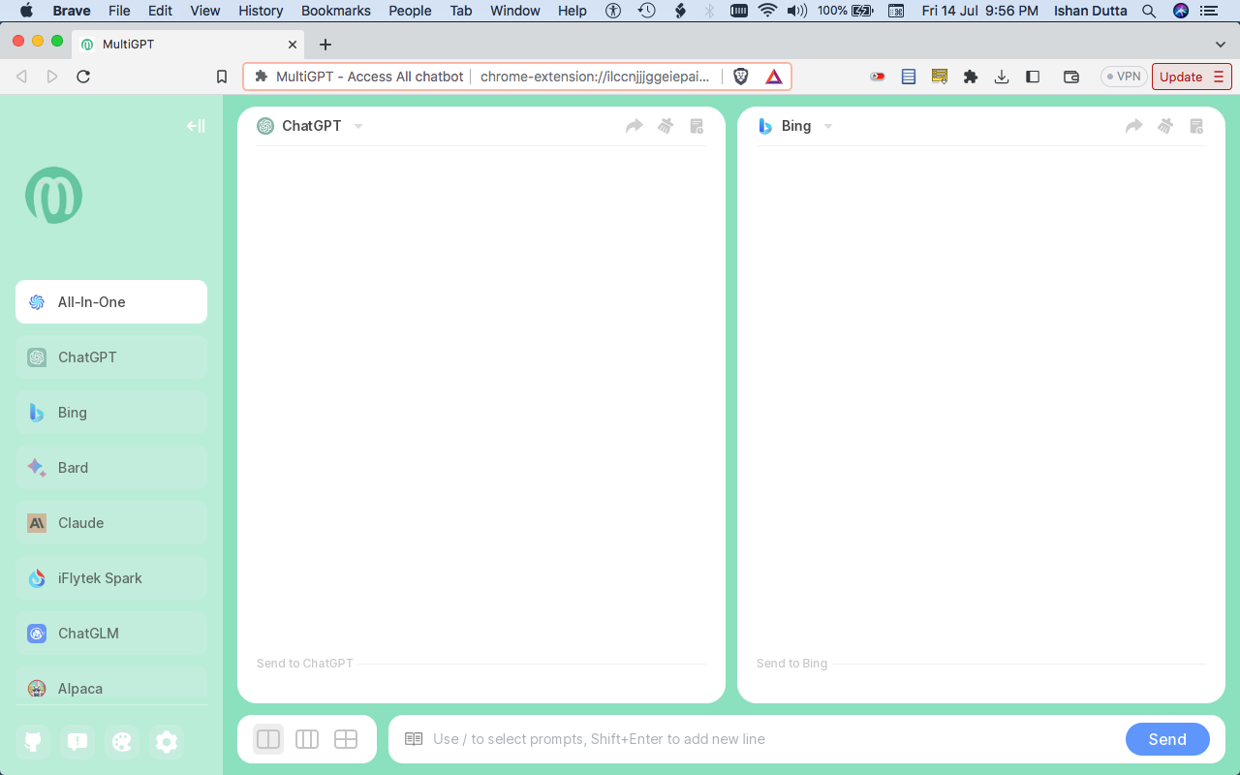Click the Send to Bing input
This screenshot has width=1240, height=775.
pyautogui.click(x=981, y=664)
